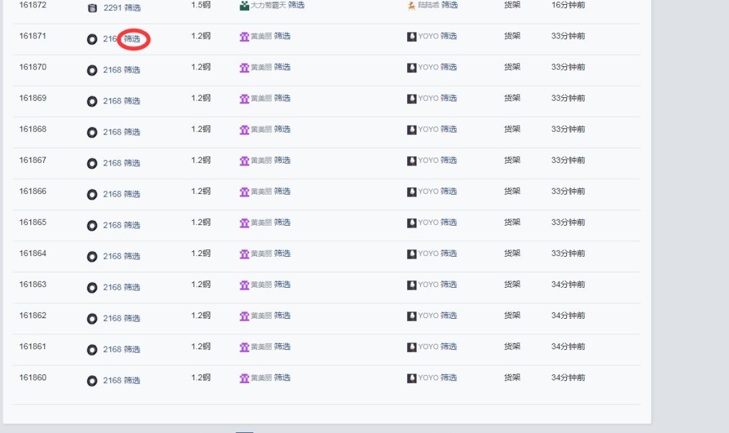Open user 黄美丽 in row 161866

coord(261,192)
